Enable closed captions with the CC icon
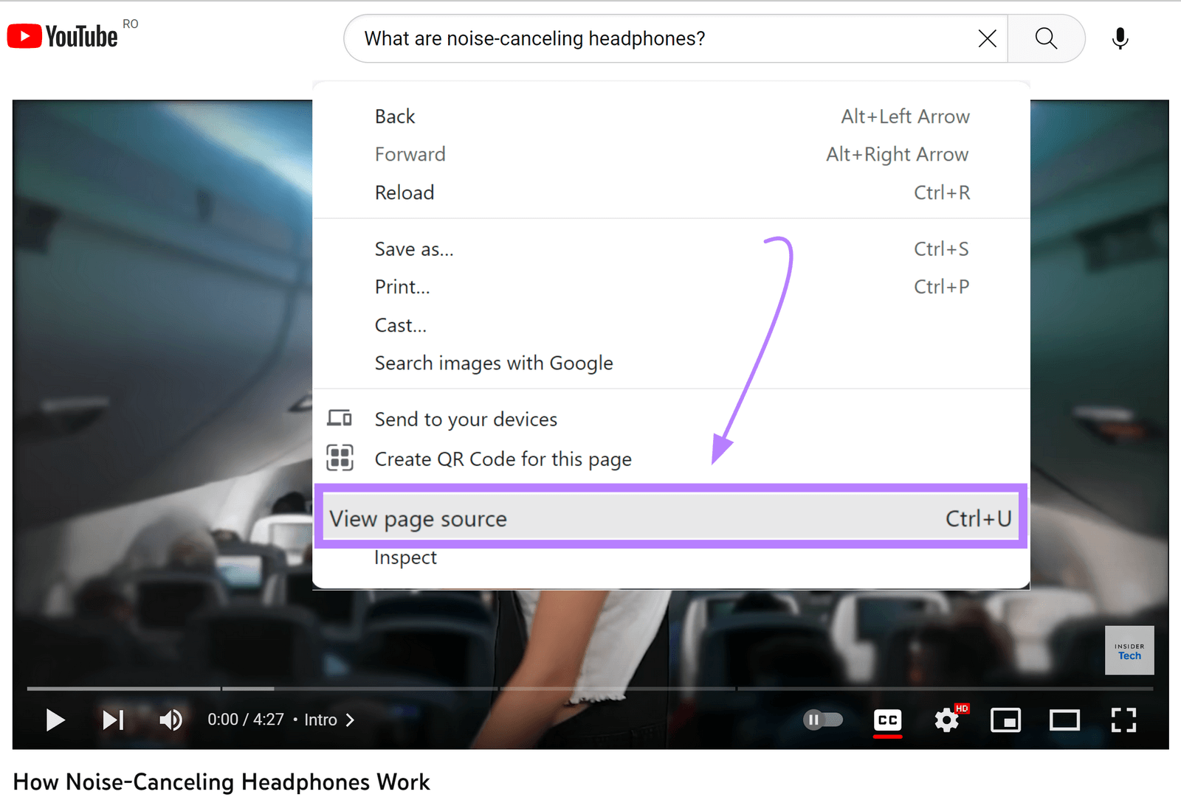Screen dimensions: 1181x811 point(887,720)
